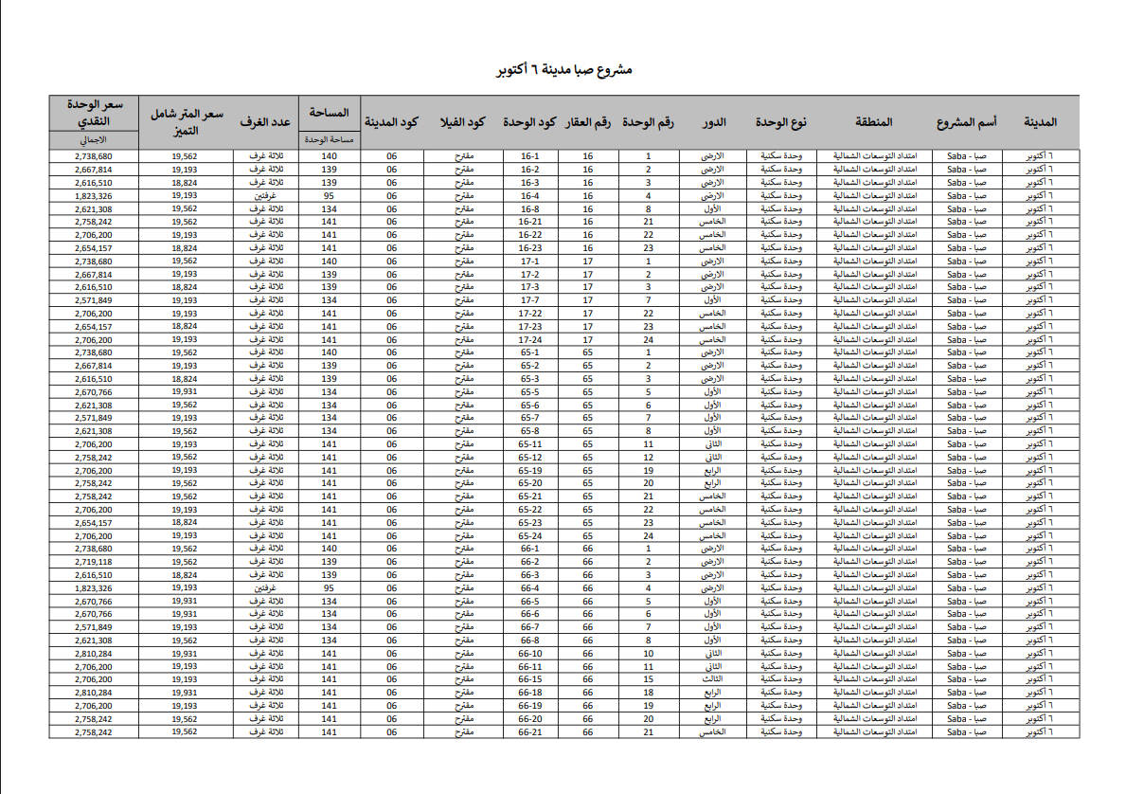Screen dimensions: 1126x794
Task: Click the رقم العقار column header
Action: (x=588, y=122)
